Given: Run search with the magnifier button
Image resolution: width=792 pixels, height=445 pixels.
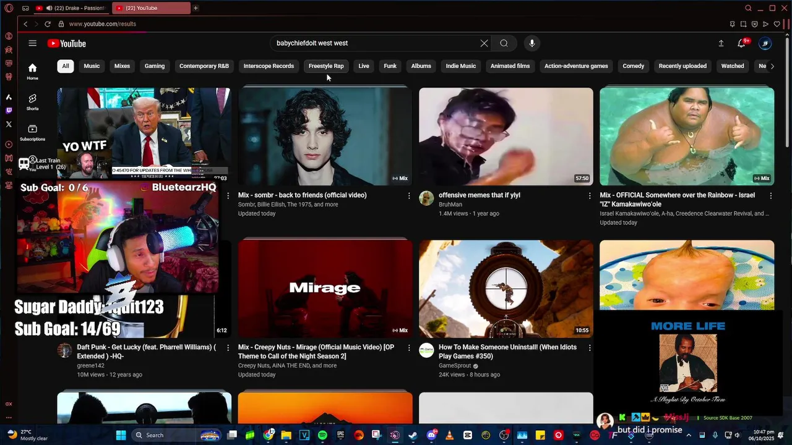Looking at the screenshot, I should pos(504,43).
